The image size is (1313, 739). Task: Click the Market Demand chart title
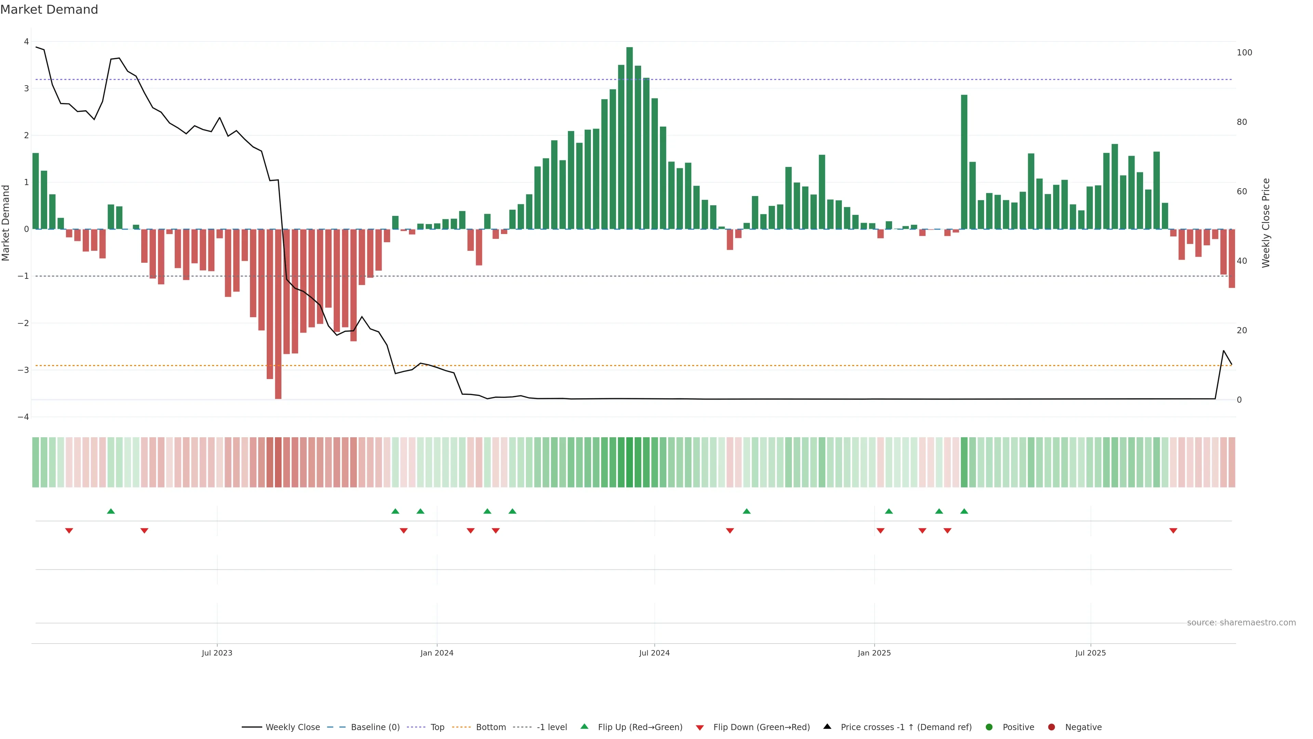50,10
